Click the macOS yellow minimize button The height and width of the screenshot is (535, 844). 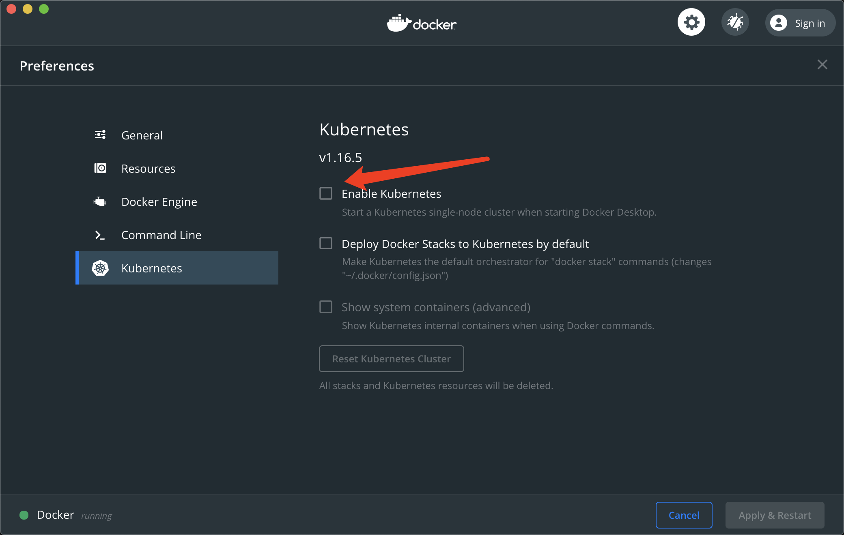[28, 9]
